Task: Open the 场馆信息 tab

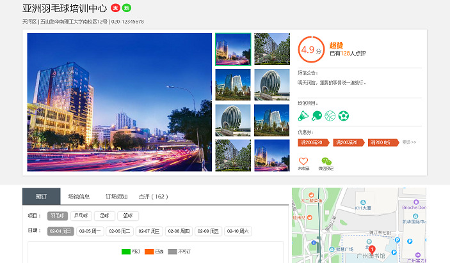Action: pyautogui.click(x=79, y=197)
